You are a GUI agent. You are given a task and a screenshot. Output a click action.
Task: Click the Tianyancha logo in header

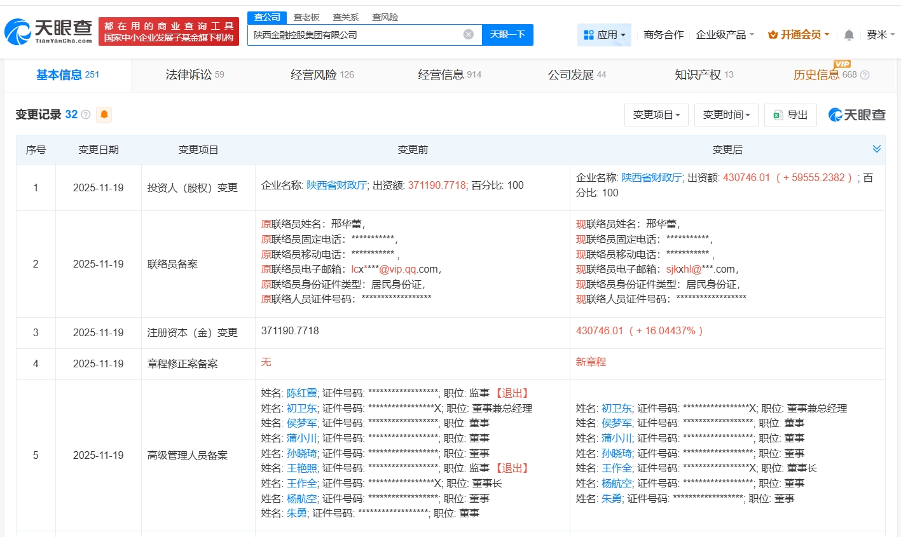tap(49, 31)
